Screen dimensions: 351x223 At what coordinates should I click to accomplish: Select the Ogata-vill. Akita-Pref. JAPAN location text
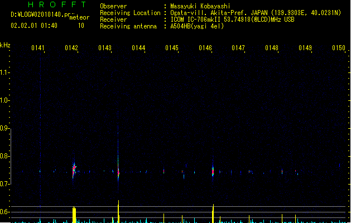(256, 13)
